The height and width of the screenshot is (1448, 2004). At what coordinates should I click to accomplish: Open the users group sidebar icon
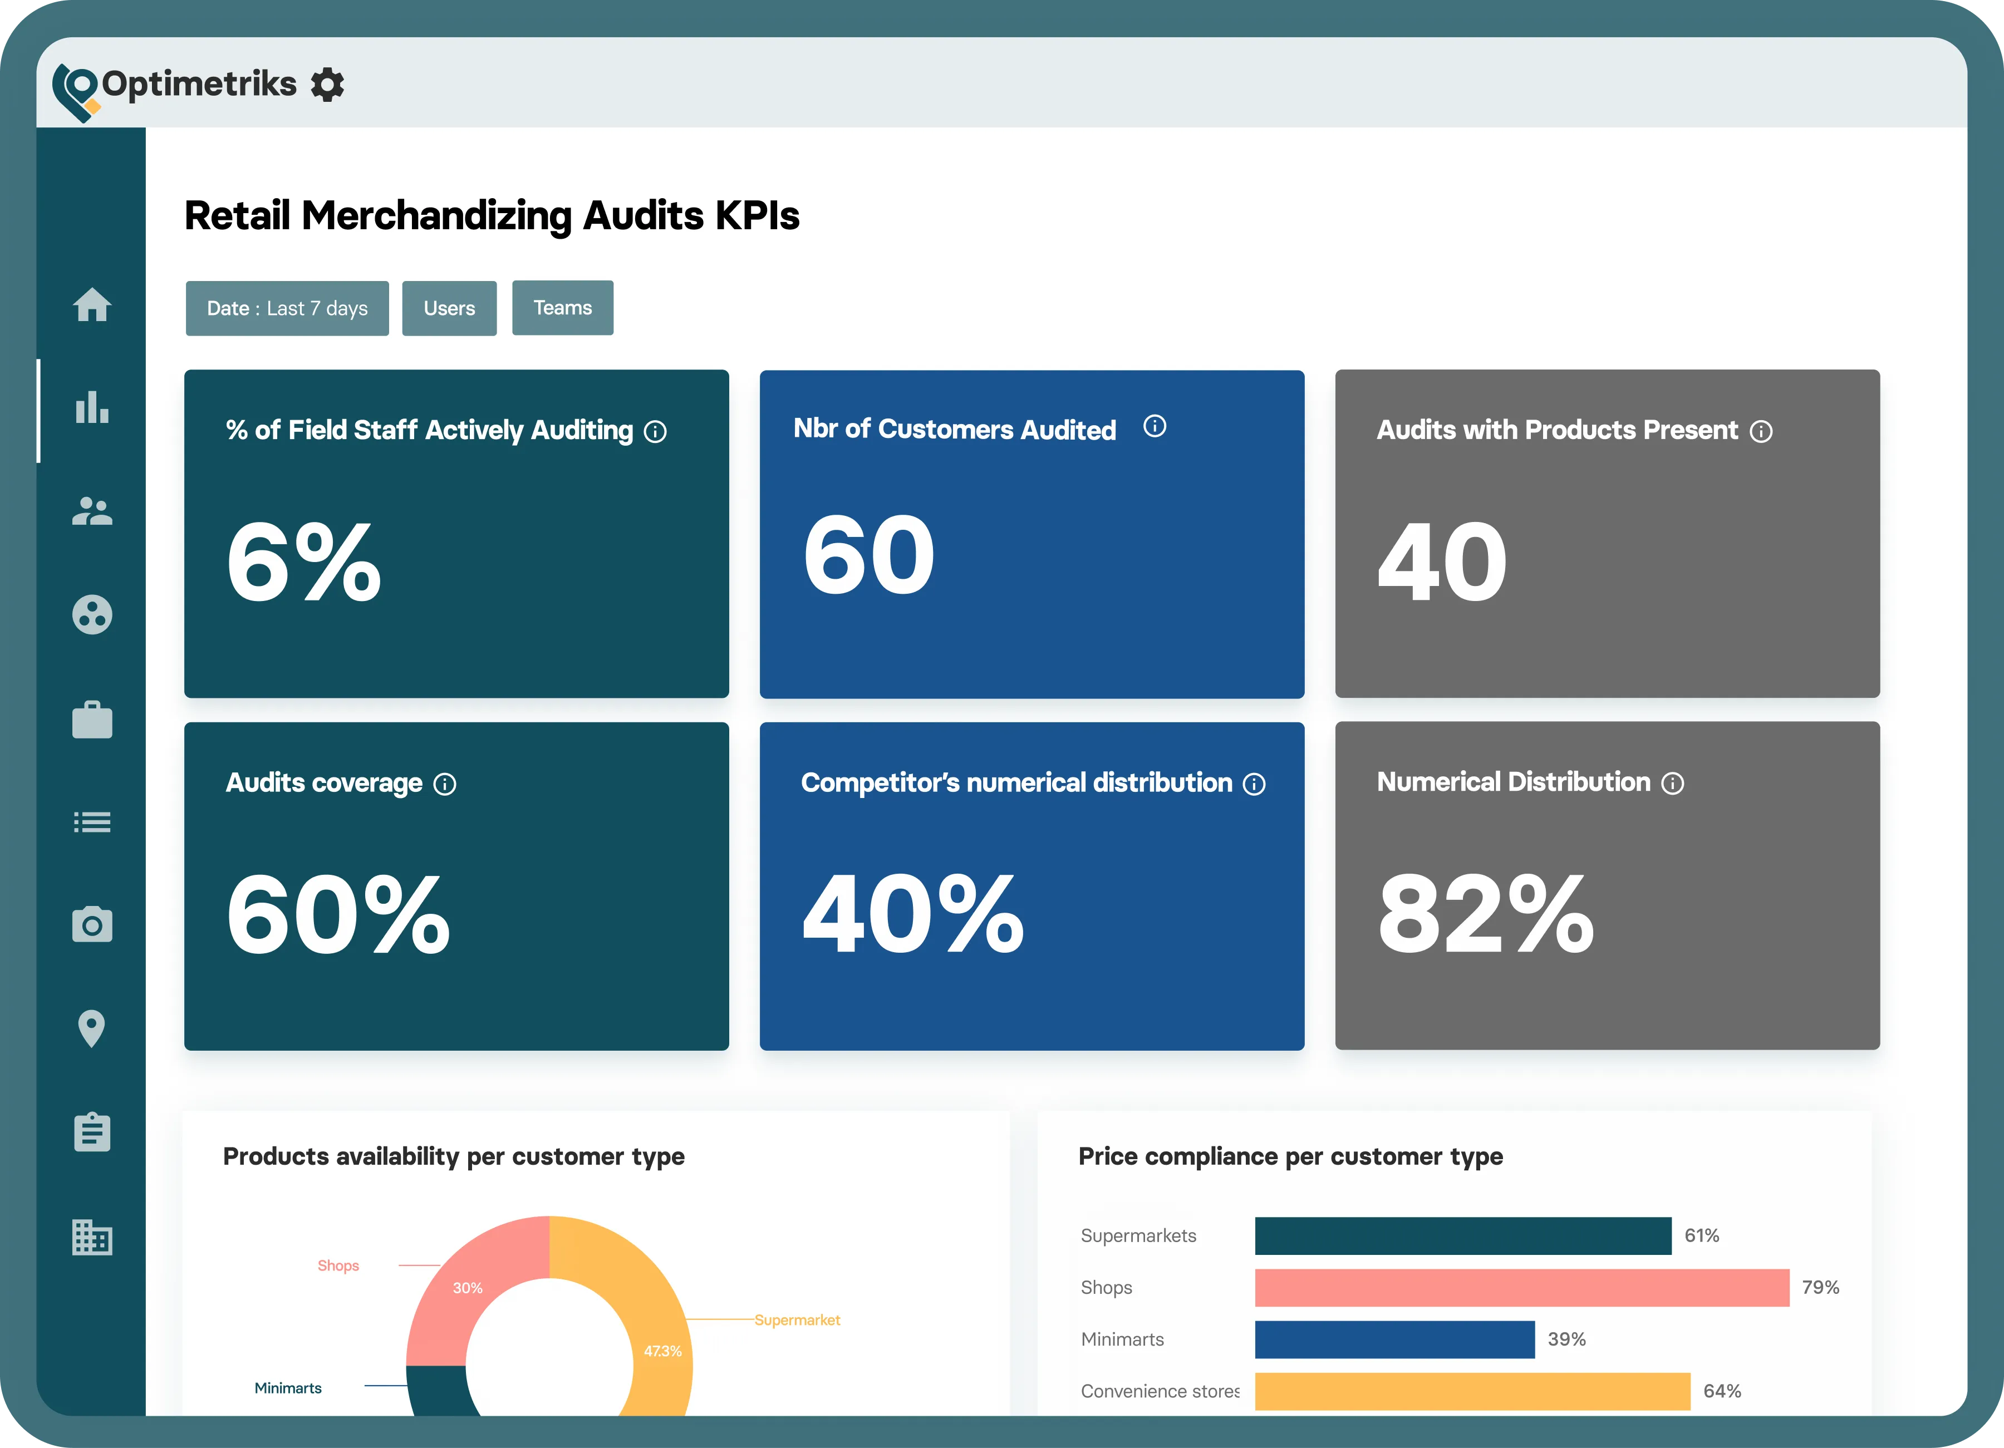[92, 511]
